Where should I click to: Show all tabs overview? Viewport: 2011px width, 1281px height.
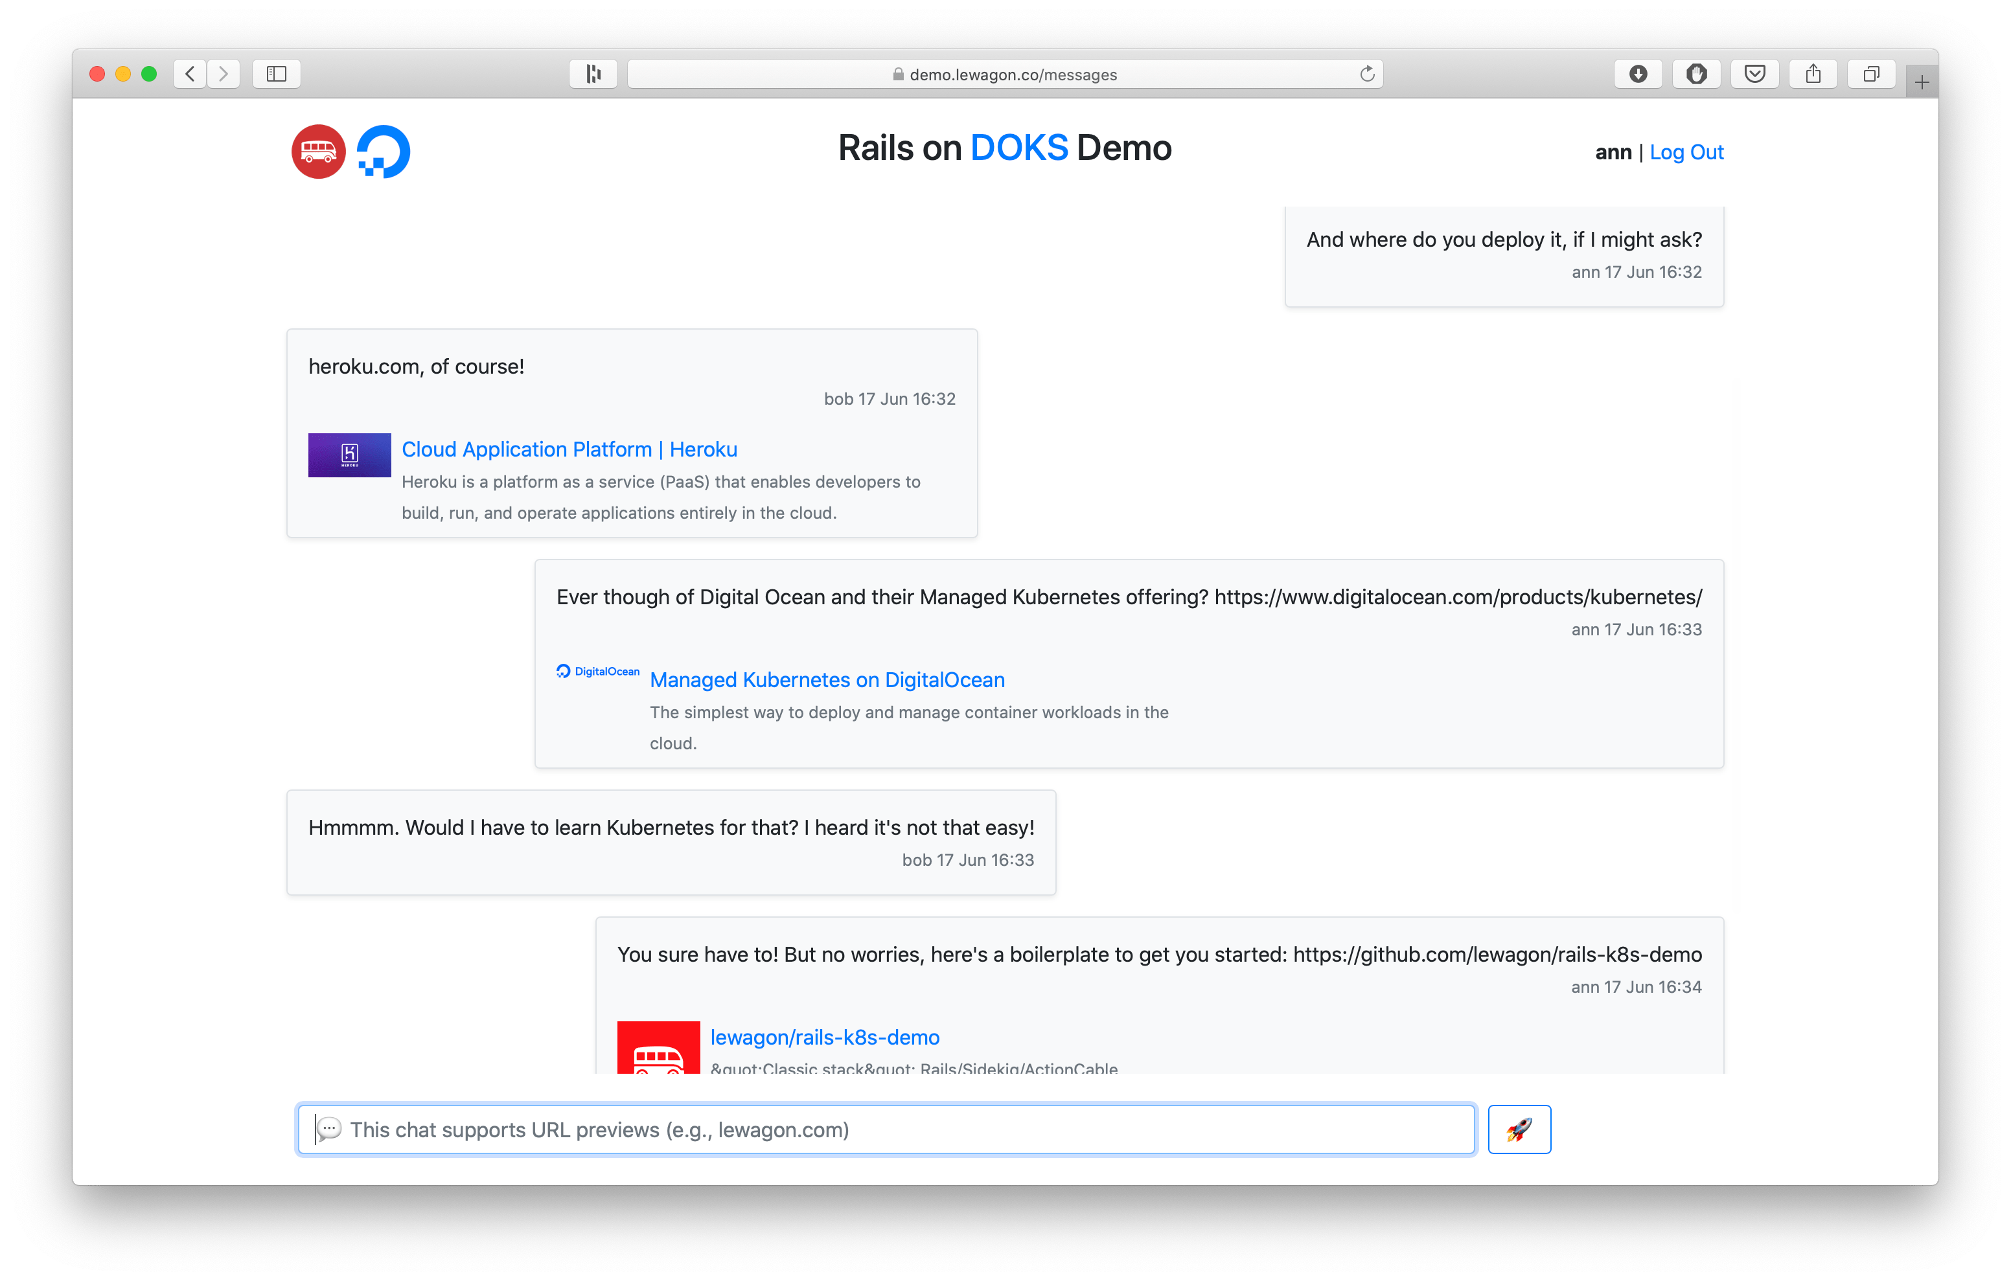(x=1872, y=73)
